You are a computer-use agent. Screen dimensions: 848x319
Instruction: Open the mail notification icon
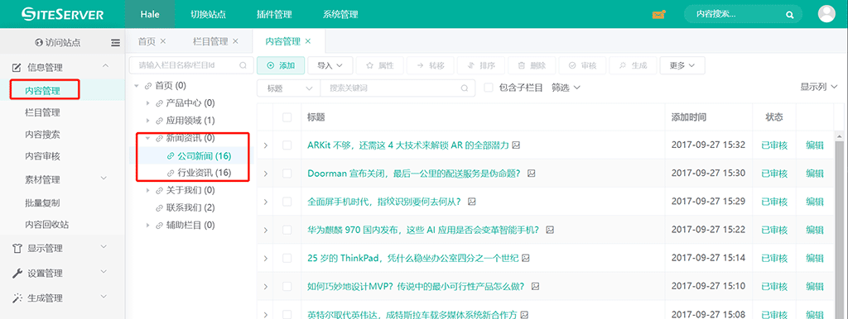coord(658,15)
